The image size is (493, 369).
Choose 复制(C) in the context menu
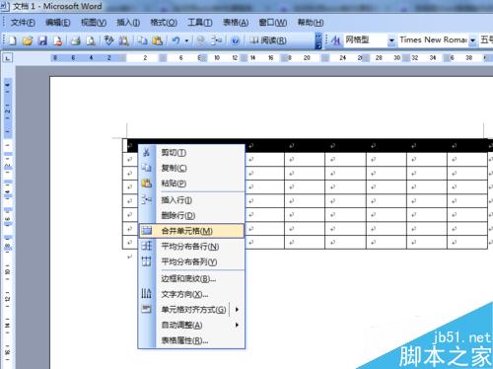pos(191,168)
